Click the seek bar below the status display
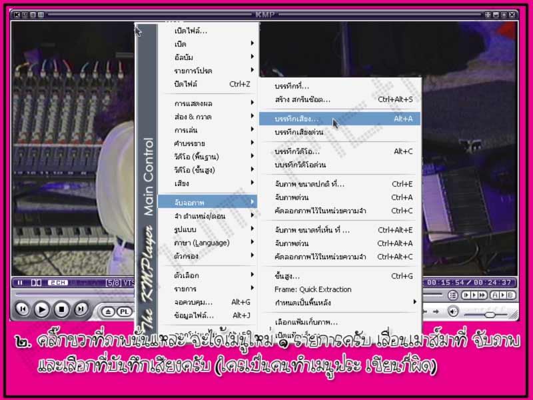533x400 pixels. pos(75,294)
